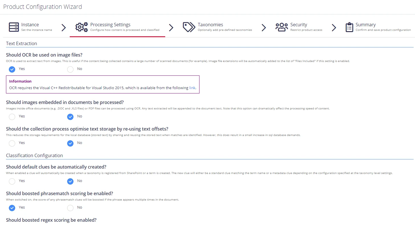Open the Security wizard step

[x=299, y=27]
